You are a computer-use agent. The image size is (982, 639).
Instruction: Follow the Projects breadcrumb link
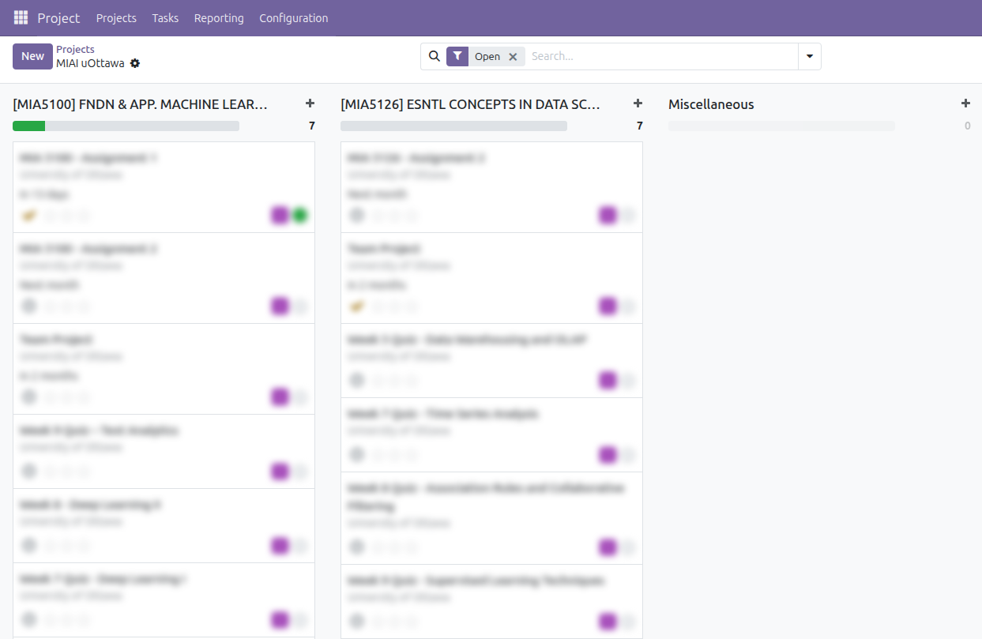pos(75,49)
